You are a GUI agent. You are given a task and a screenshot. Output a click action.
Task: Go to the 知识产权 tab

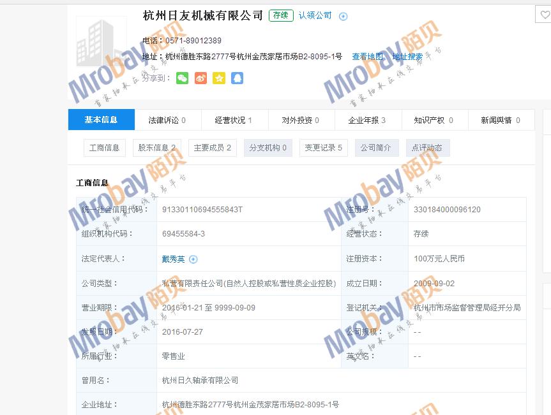[x=434, y=120]
